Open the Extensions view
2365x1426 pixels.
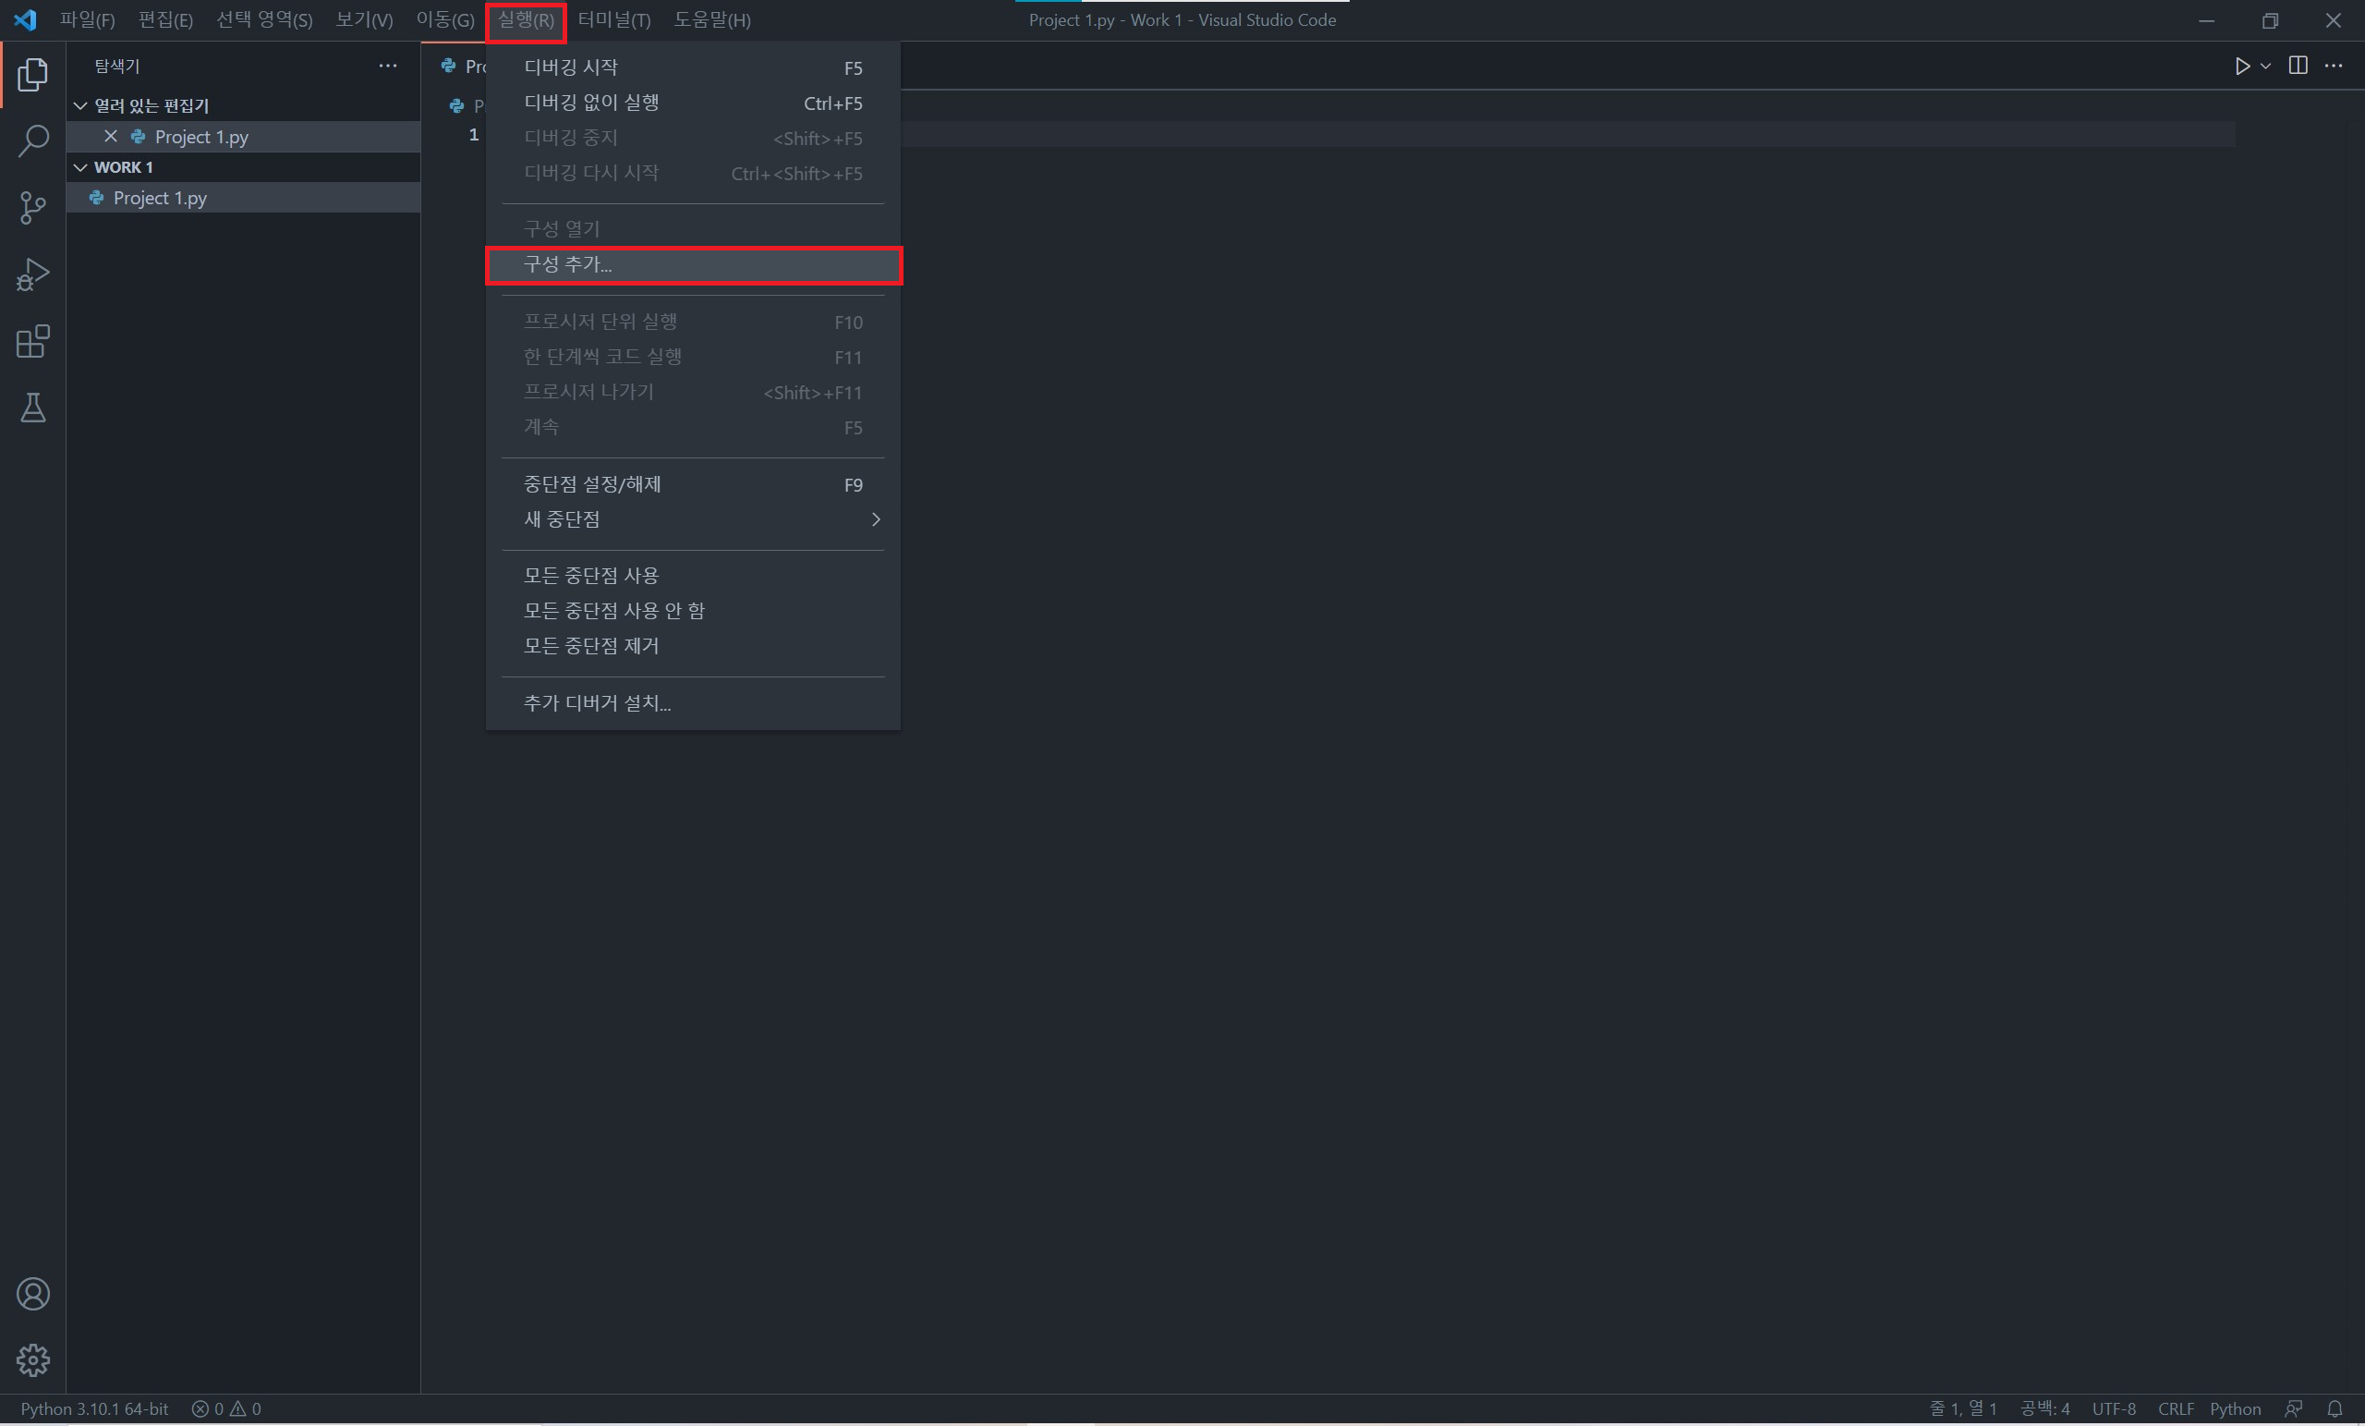click(x=32, y=341)
